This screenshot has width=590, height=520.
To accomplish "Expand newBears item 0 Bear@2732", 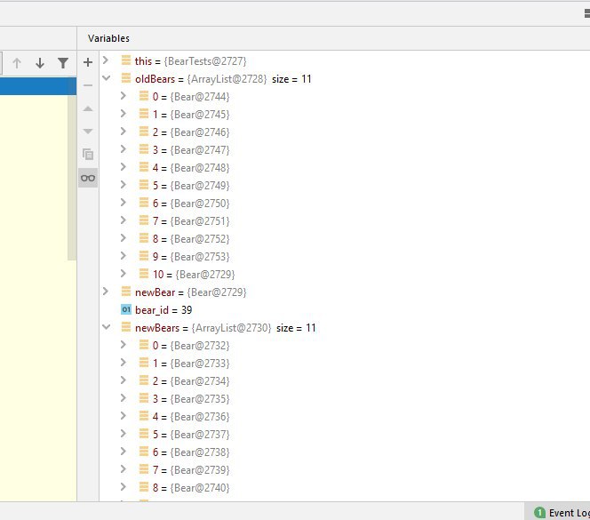I will pos(123,345).
